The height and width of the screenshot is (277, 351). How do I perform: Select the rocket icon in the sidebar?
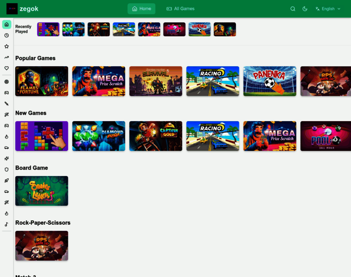7,181
